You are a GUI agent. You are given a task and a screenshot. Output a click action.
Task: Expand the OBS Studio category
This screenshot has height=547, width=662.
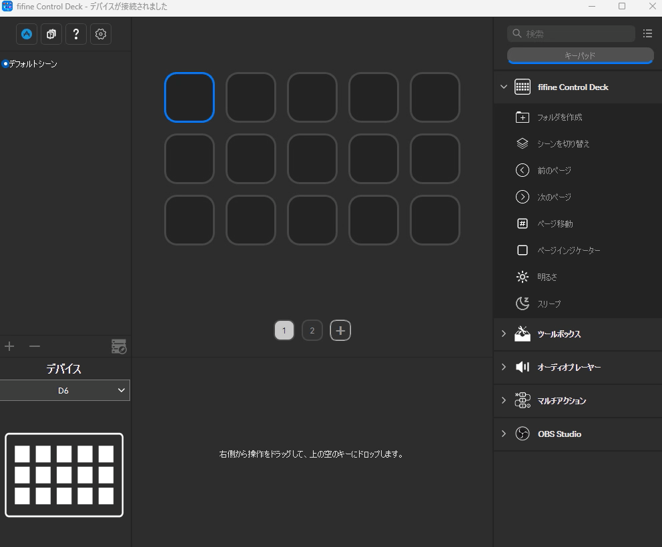(x=504, y=434)
